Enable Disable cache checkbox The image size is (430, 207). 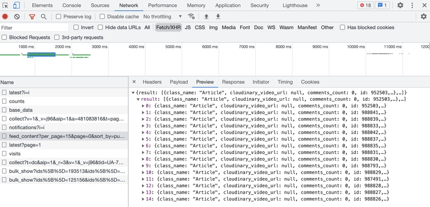(102, 17)
